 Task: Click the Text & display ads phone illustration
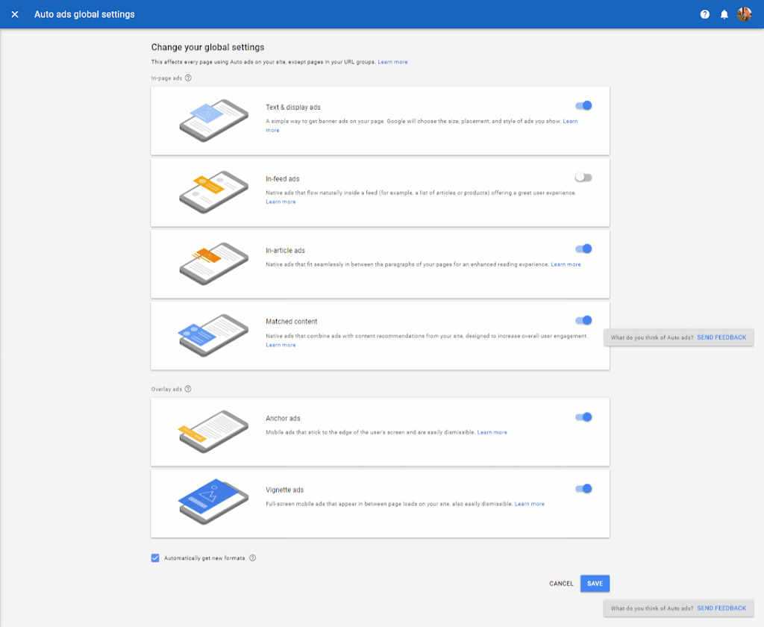[213, 120]
